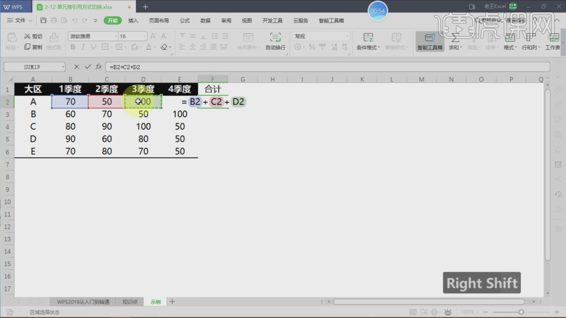Click the Print icon in quick toolbar

click(x=54, y=20)
